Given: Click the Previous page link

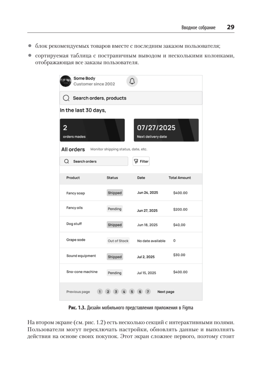Looking at the screenshot, I should point(78,292).
